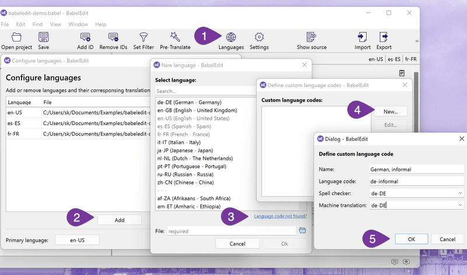
Task: Open the Languages configuration globe icon
Action: click(231, 37)
